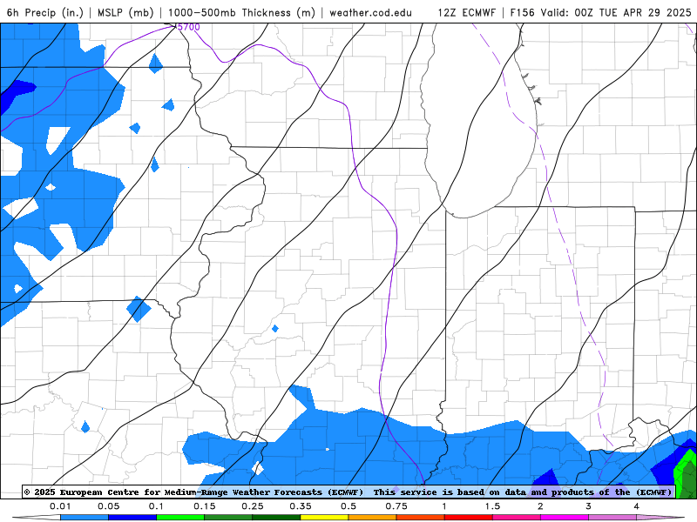Click the '1.5' legend value
The image size is (697, 522).
coord(492,506)
